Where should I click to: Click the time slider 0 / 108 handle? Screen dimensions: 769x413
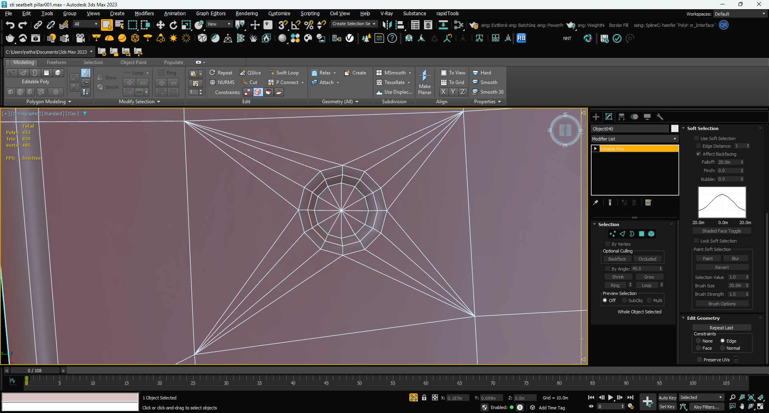[x=35, y=370]
